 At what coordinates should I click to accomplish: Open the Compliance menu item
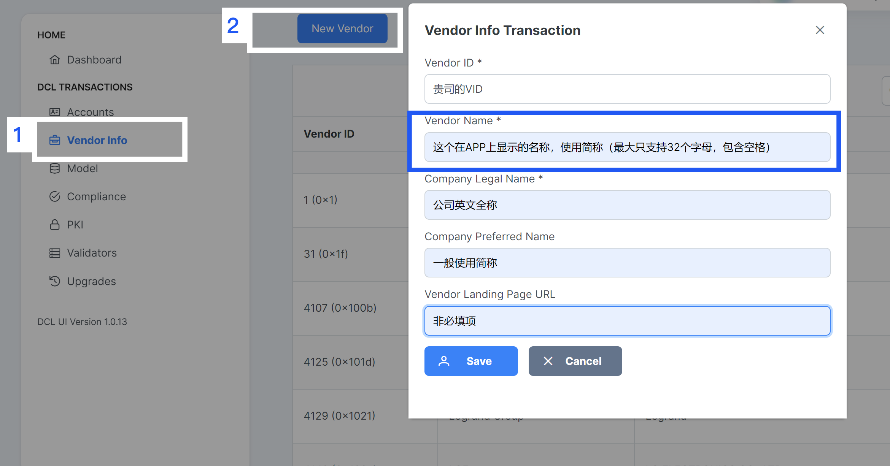point(96,197)
